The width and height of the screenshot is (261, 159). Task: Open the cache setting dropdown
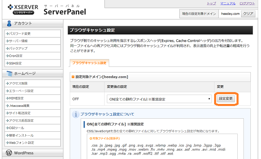(x=159, y=99)
